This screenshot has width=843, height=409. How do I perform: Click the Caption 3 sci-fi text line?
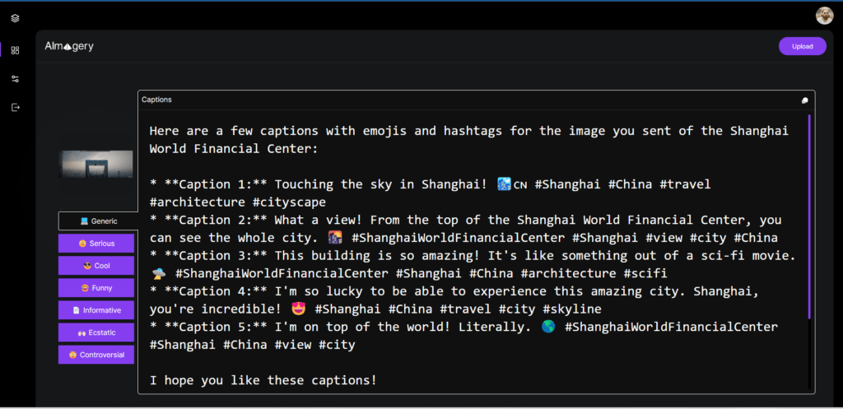pos(473,256)
